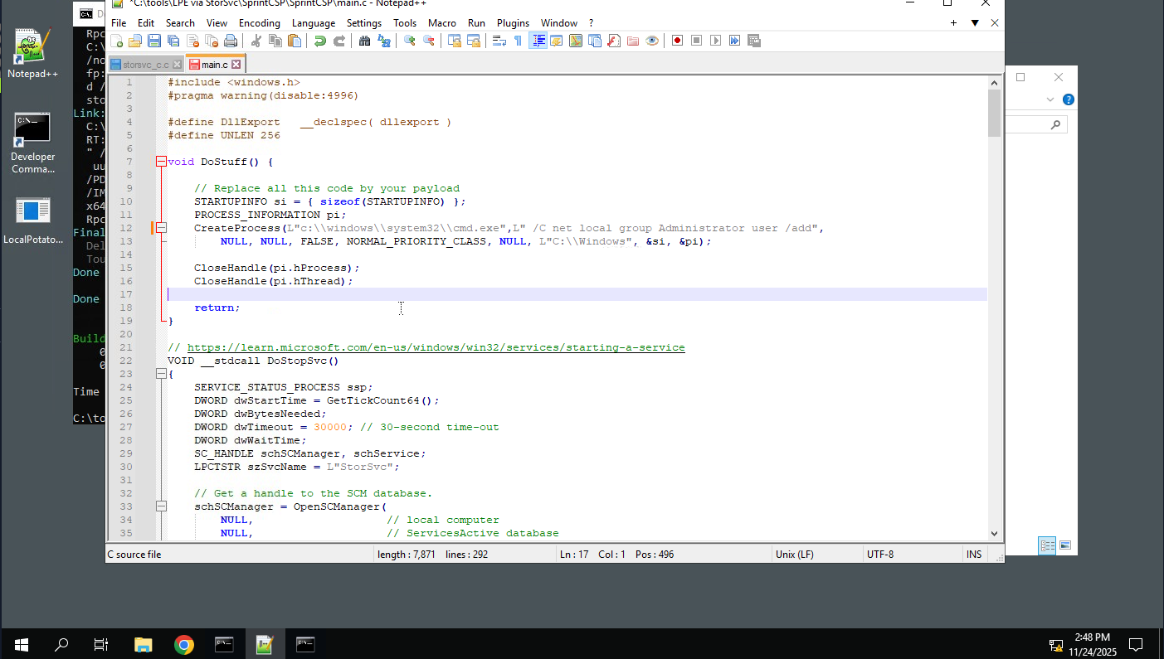The image size is (1164, 659).
Task: Toggle synchronized vertical scrolling icon
Action: [x=454, y=41]
